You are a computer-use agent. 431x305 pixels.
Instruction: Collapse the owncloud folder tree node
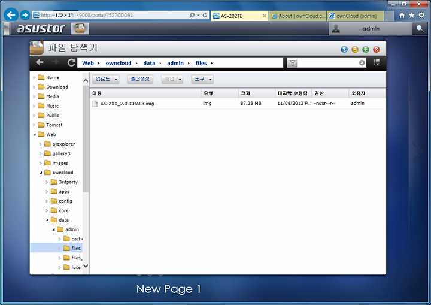pyautogui.click(x=41, y=173)
